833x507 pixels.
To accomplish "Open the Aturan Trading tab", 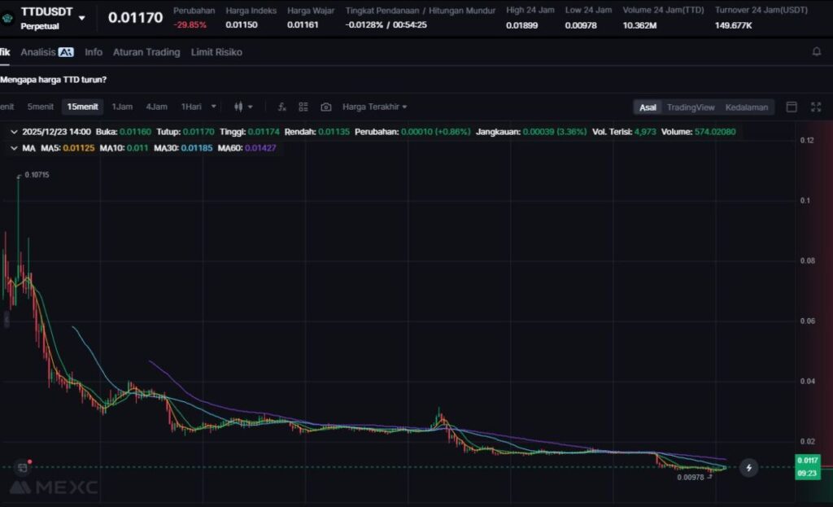I will click(x=146, y=52).
